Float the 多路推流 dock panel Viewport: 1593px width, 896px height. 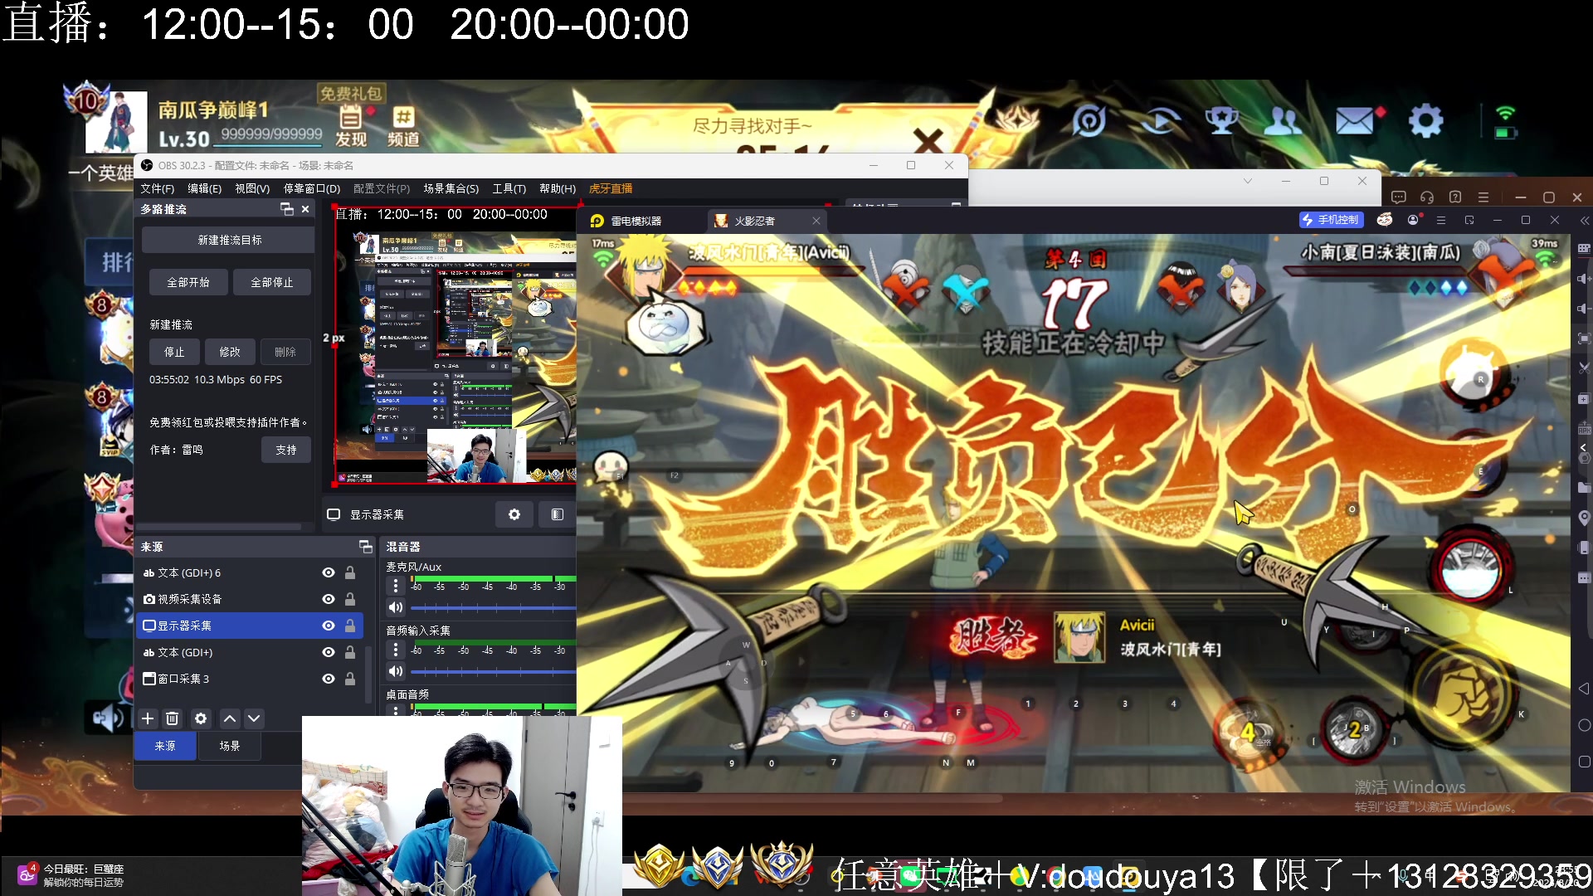pos(287,209)
